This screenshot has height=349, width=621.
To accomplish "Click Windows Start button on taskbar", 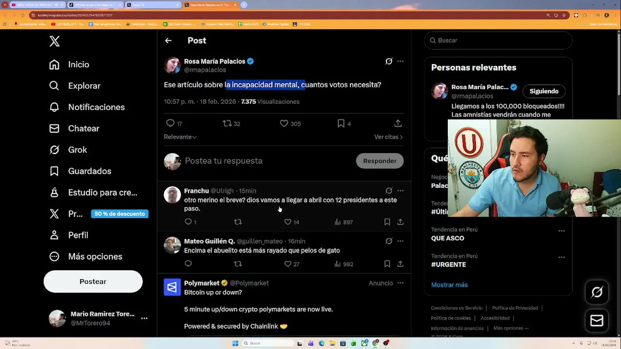I will (235, 343).
